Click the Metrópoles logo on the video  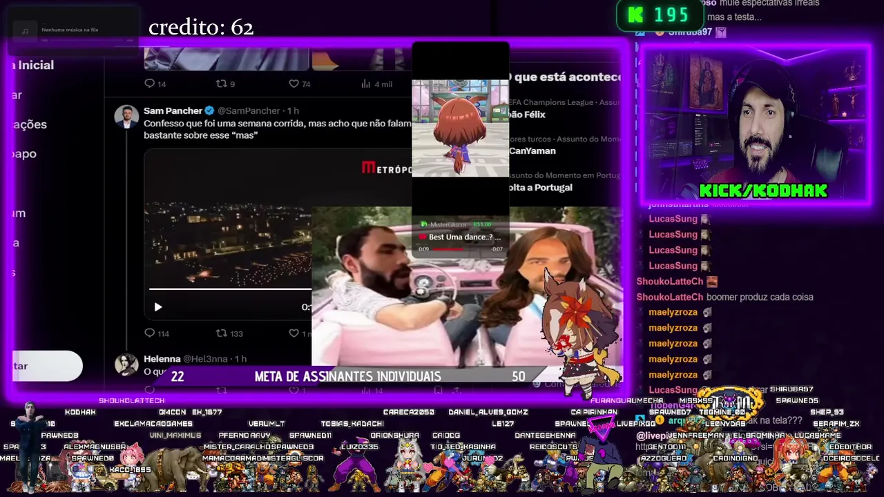tap(387, 168)
